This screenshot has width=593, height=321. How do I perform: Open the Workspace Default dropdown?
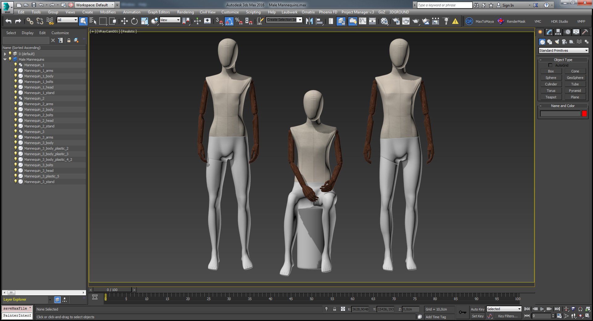click(95, 5)
